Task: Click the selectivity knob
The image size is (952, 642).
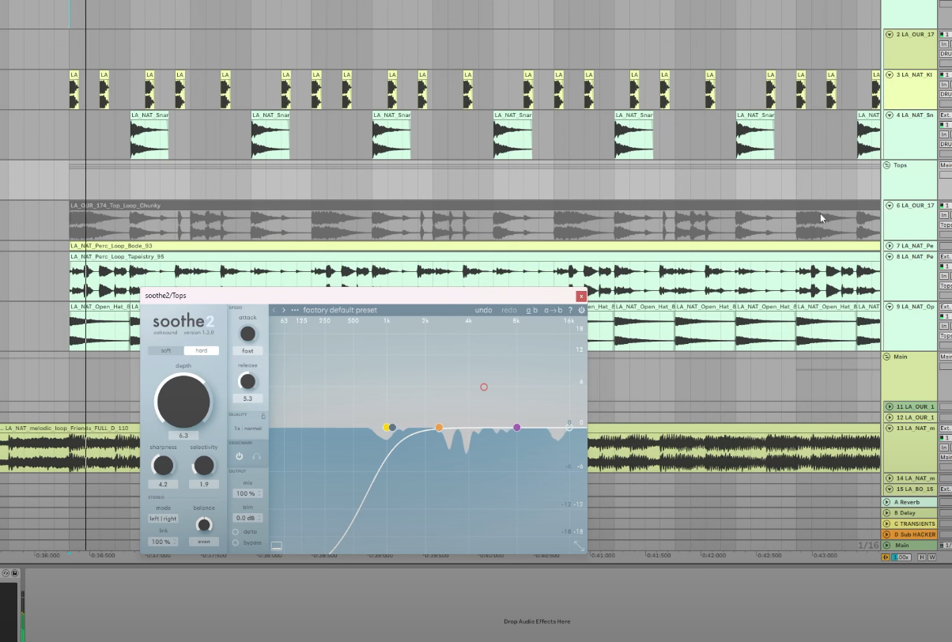Action: tap(204, 466)
